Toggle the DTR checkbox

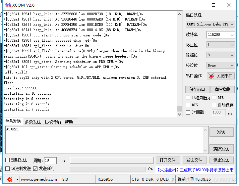point(214,98)
